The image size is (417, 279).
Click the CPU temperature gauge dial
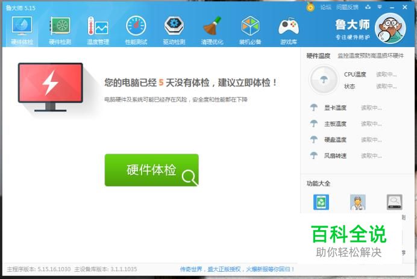pyautogui.click(x=324, y=80)
